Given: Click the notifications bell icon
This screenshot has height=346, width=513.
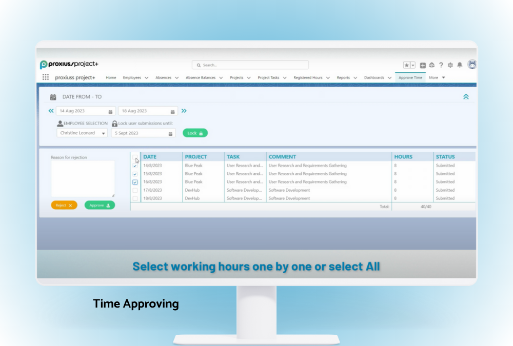Looking at the screenshot, I should click(460, 65).
